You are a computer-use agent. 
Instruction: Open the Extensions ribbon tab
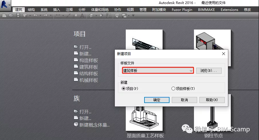point(229,9)
